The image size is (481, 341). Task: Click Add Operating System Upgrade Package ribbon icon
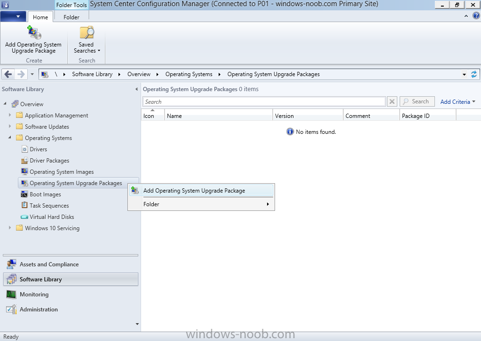click(x=34, y=33)
